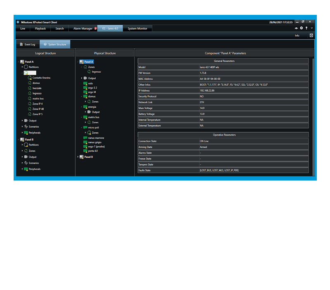
Task: Click Partitions icon under logical Panel B
Action: pos(26,145)
